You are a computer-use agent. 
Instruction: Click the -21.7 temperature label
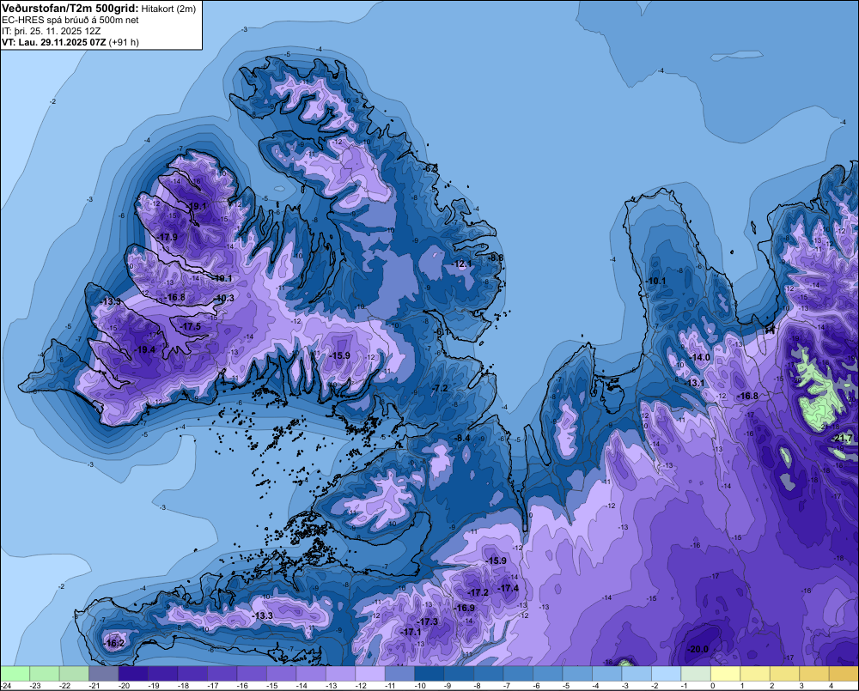pyautogui.click(x=843, y=439)
